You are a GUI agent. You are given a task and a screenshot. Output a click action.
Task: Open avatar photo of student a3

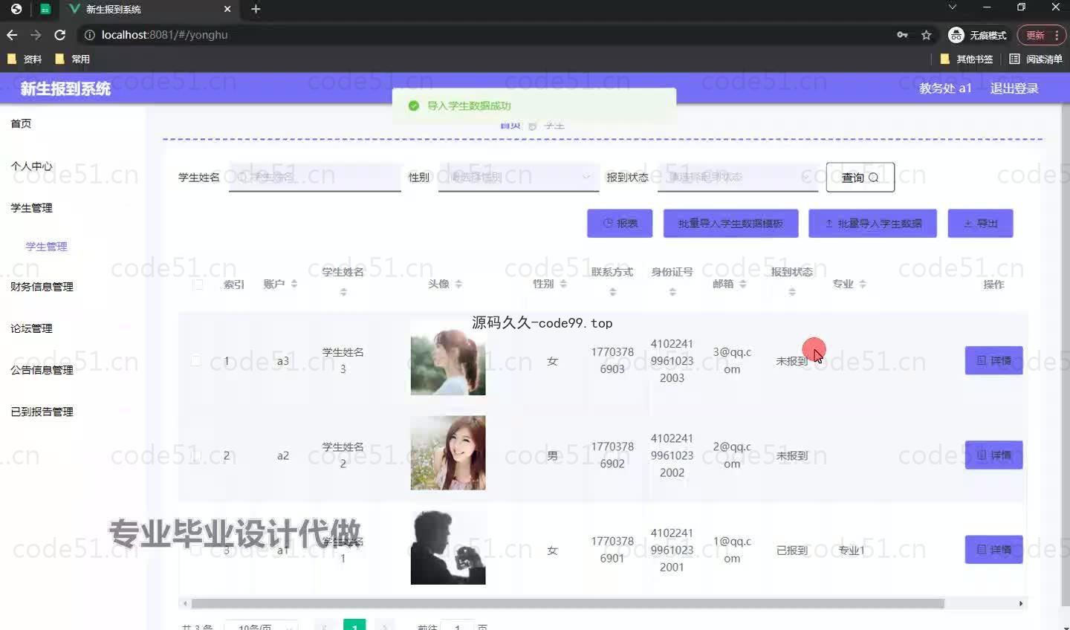tap(448, 358)
